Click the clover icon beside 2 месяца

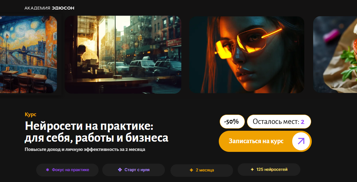191,170
